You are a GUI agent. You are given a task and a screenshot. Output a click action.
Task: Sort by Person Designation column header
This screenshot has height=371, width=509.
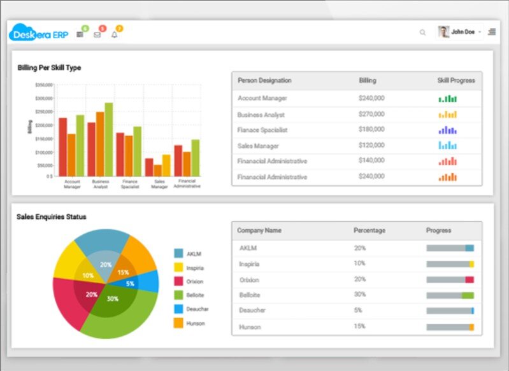(264, 81)
